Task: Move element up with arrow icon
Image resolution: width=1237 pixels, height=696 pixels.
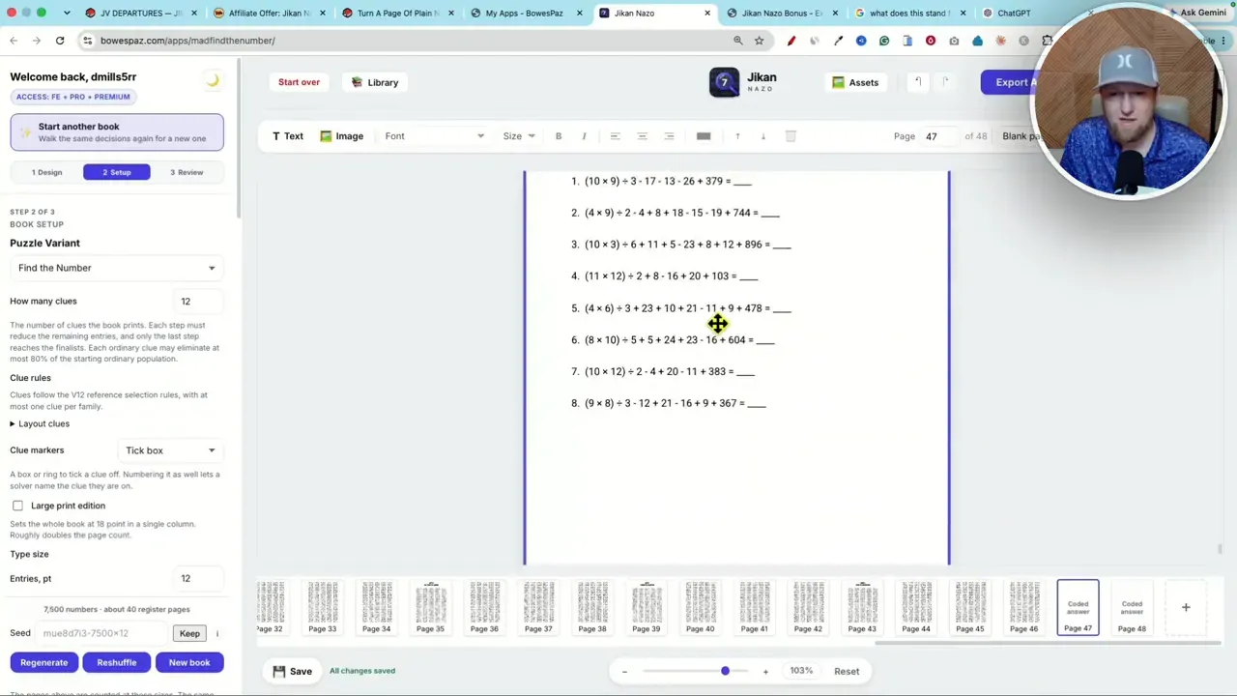Action: tap(737, 136)
